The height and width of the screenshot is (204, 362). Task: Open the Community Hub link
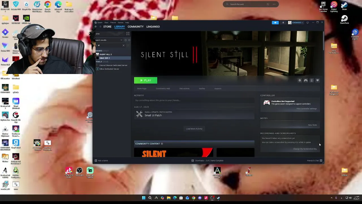click(163, 88)
